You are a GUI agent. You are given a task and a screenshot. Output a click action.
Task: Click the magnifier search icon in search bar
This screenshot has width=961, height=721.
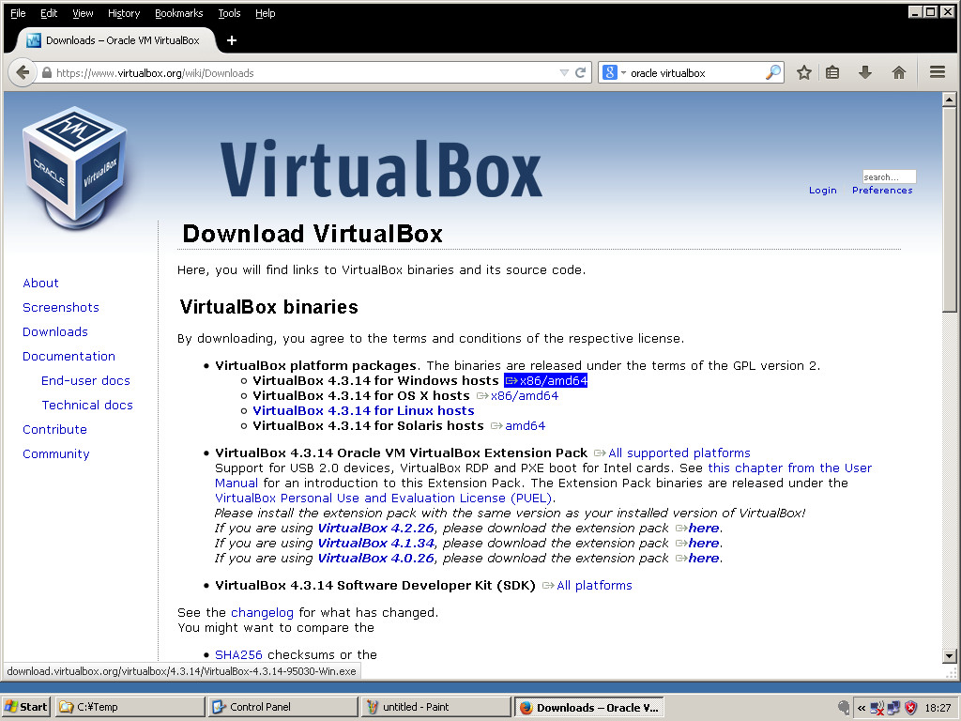(773, 72)
